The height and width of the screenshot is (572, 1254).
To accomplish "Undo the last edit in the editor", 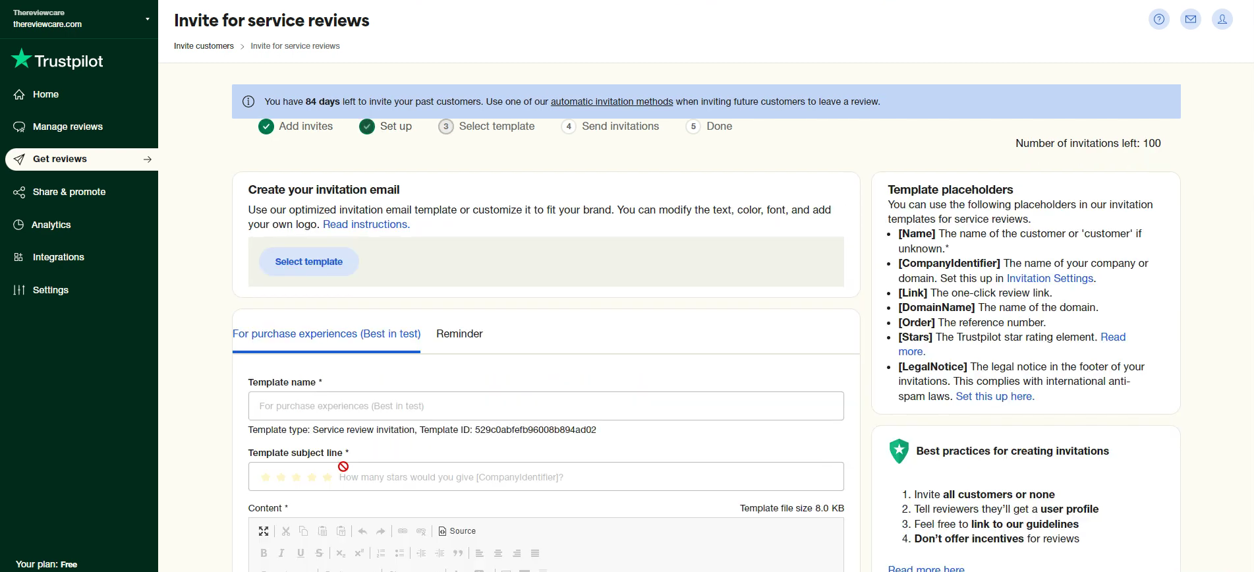I will click(x=362, y=531).
